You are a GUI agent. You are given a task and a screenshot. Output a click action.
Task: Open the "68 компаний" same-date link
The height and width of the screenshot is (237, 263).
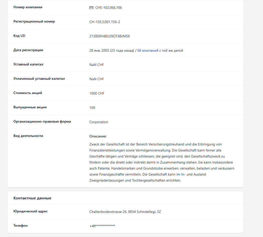pos(148,50)
